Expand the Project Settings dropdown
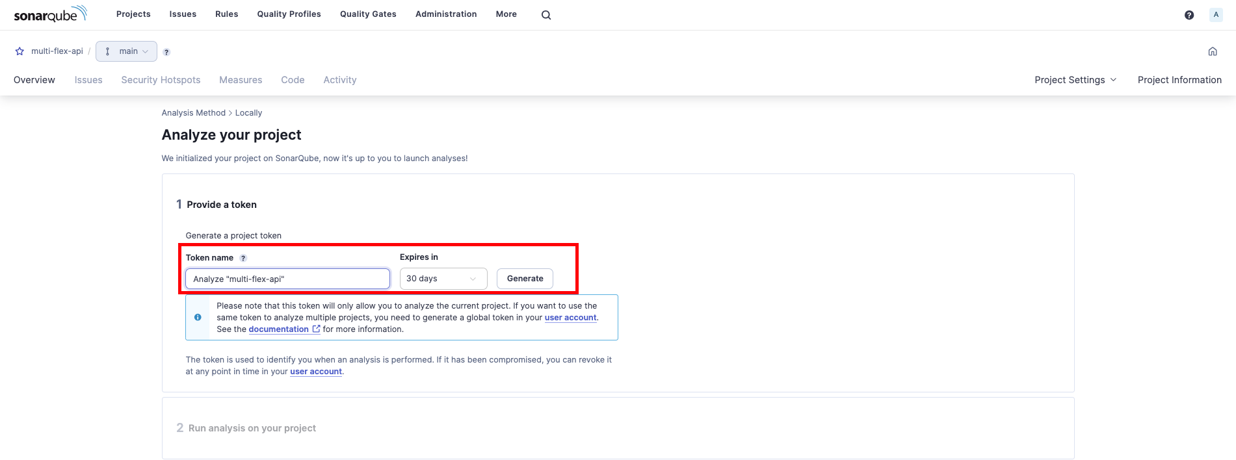This screenshot has width=1236, height=460. [1075, 80]
